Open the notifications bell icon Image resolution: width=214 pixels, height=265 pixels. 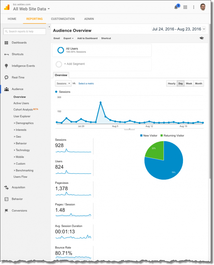pyautogui.click(x=176, y=7)
